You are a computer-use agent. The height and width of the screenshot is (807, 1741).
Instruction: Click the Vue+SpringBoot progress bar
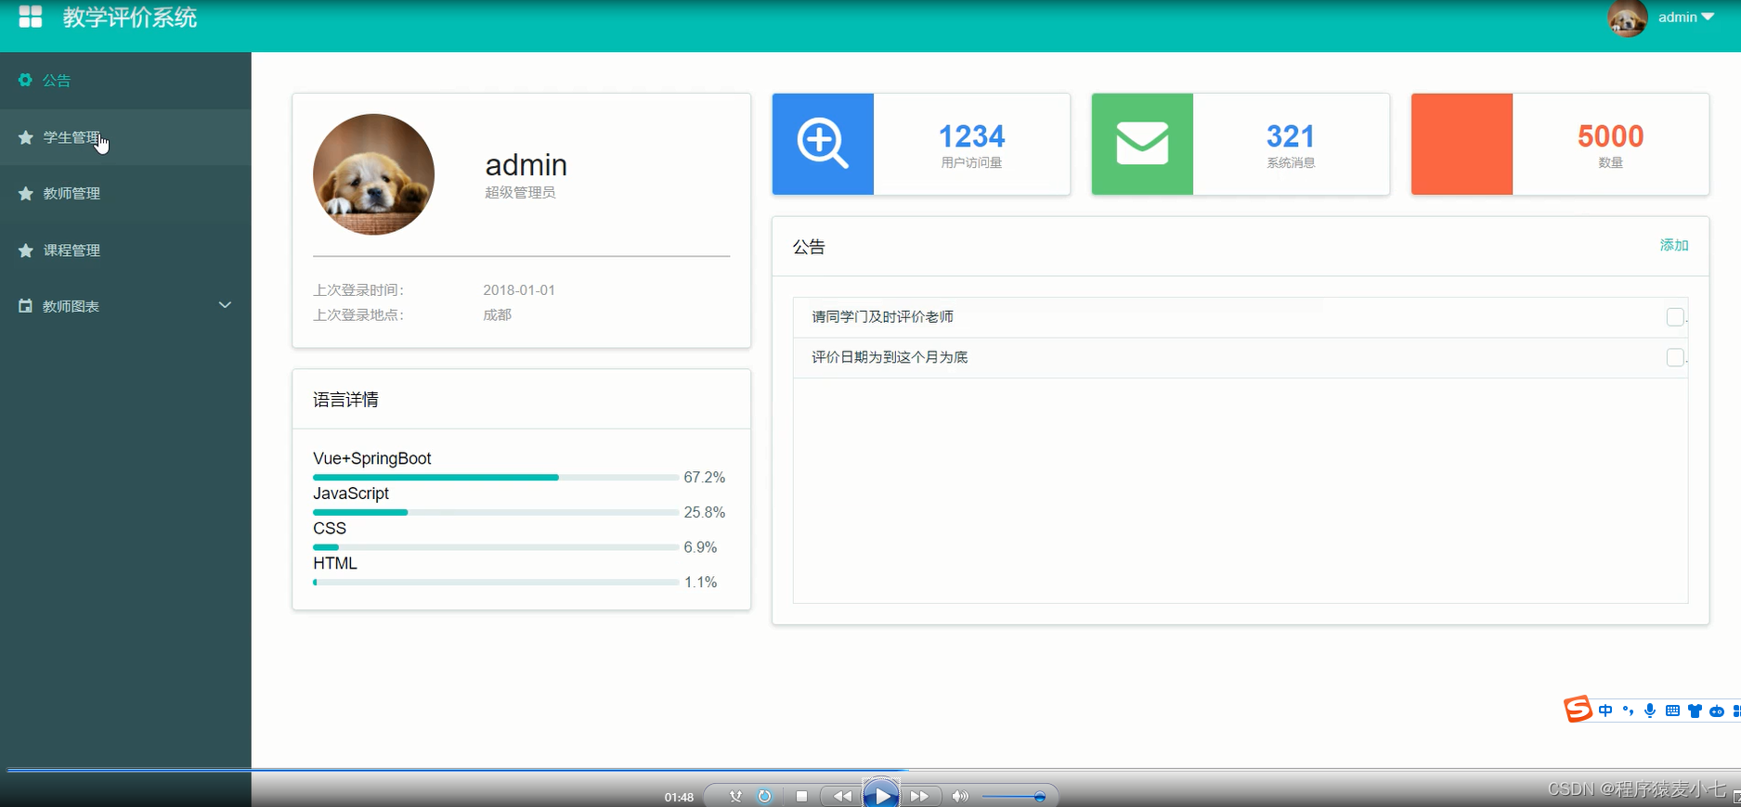coord(496,478)
